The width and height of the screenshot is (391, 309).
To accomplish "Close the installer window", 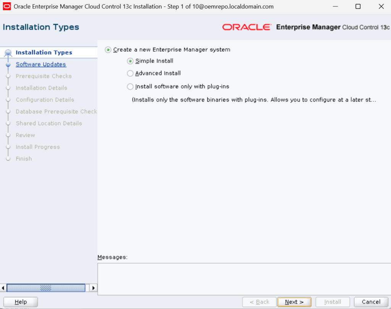I will pyautogui.click(x=381, y=6).
